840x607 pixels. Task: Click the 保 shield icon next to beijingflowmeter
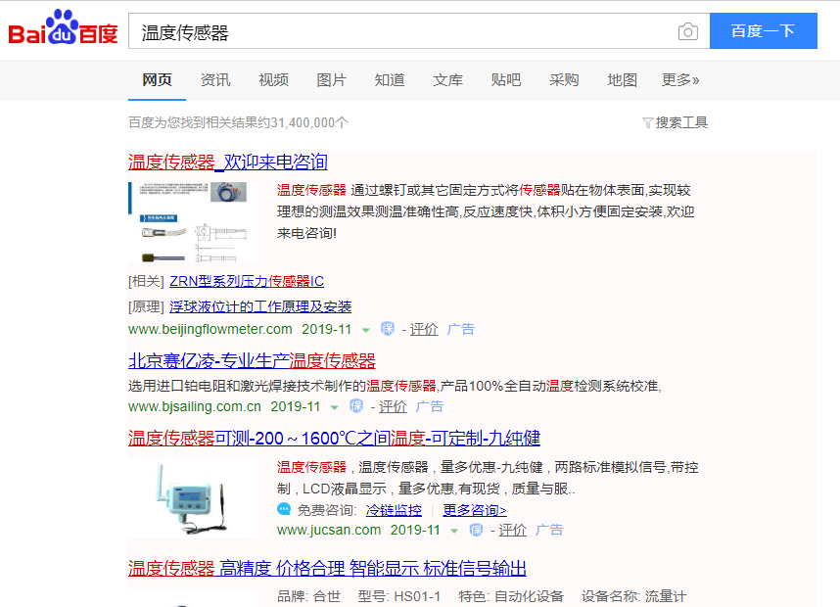tap(388, 328)
